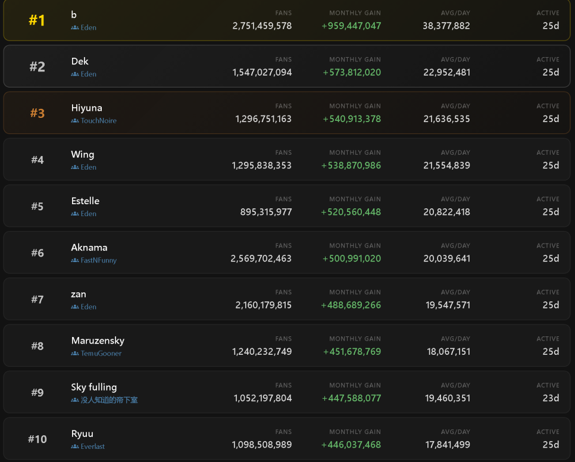Screen dimensions: 575x462
Task: Click the orange #3 rank badge
Action: (37, 113)
